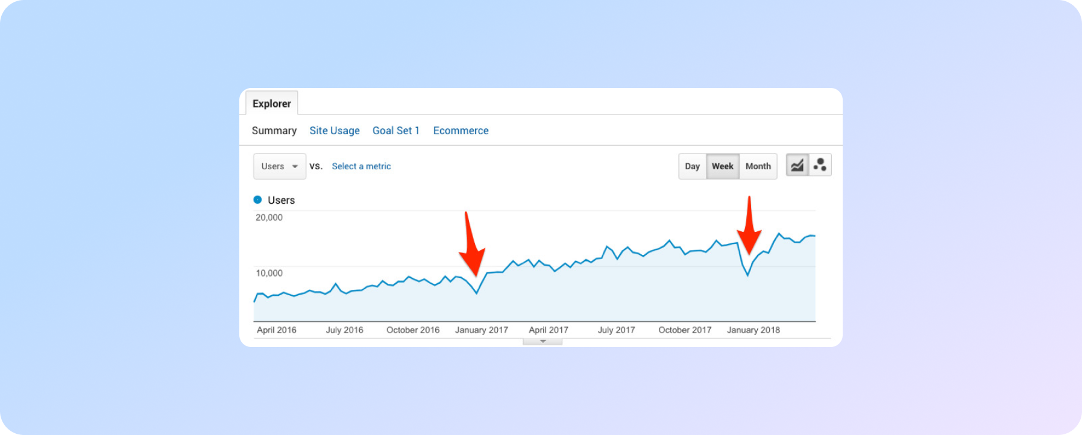Viewport: 1082px width, 435px height.
Task: Open the Ecommerce view
Action: (x=461, y=131)
